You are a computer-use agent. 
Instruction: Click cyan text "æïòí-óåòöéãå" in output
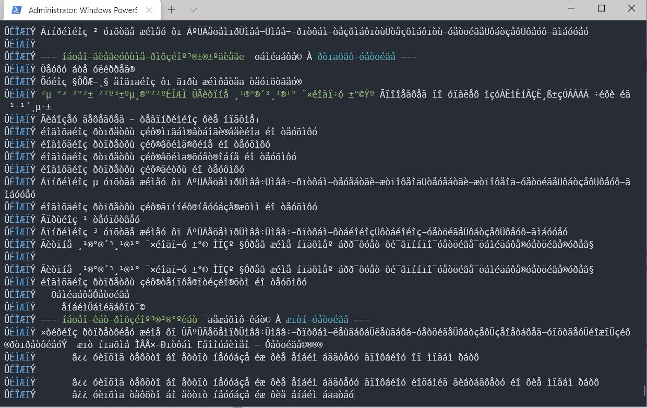point(317,320)
